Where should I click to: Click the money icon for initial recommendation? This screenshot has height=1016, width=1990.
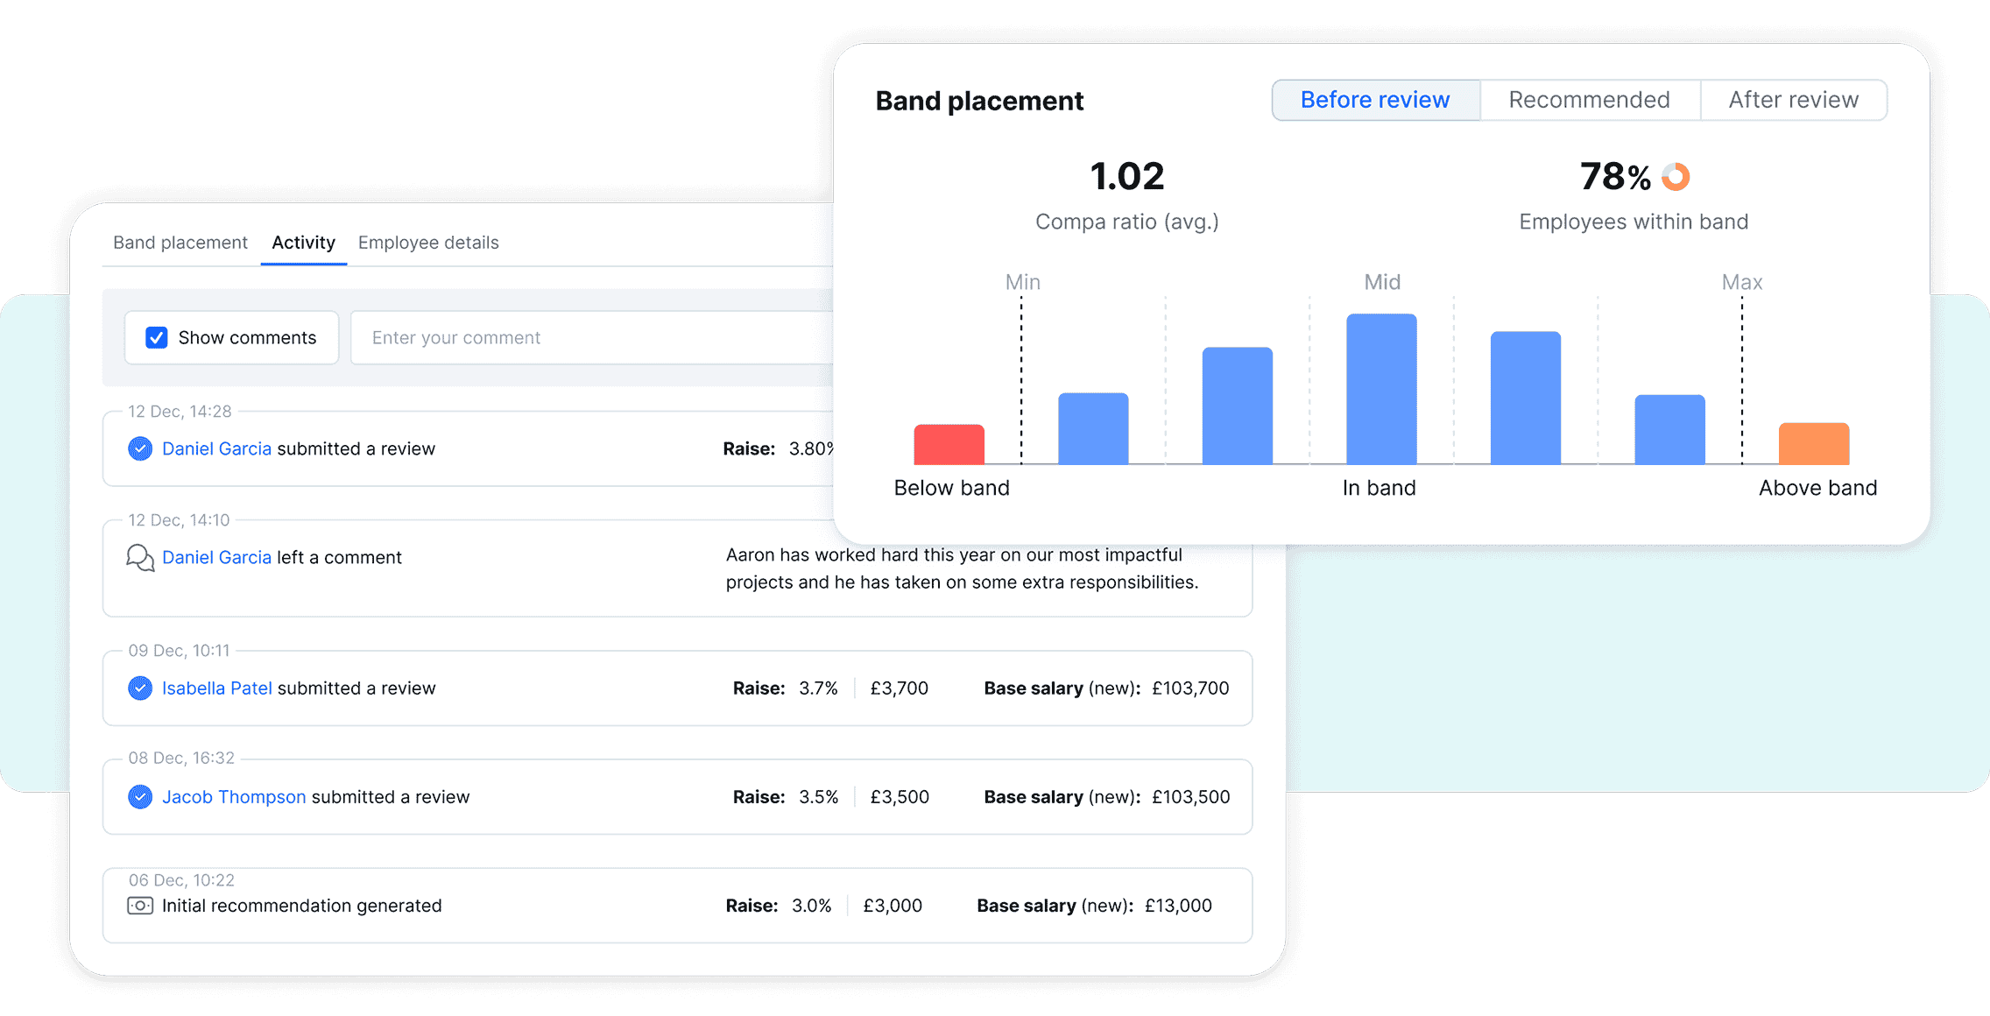[140, 906]
